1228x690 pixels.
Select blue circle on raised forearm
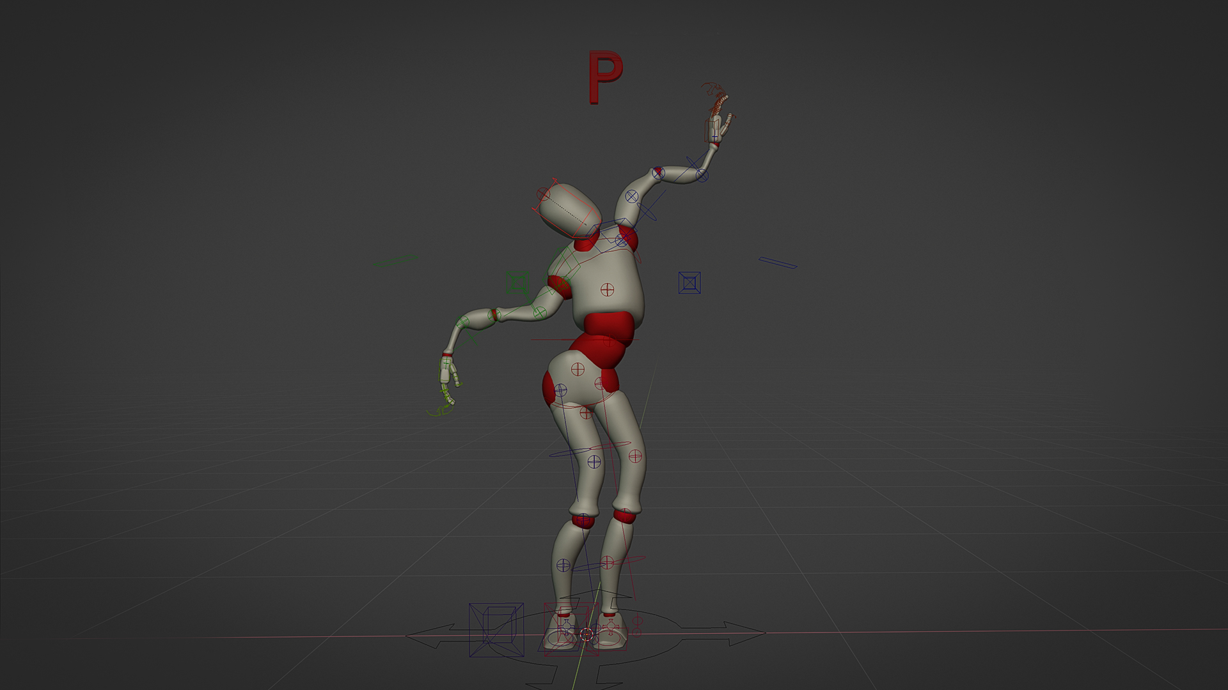[702, 174]
